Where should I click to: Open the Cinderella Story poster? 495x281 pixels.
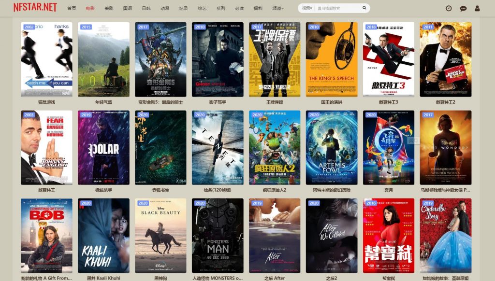(445, 236)
